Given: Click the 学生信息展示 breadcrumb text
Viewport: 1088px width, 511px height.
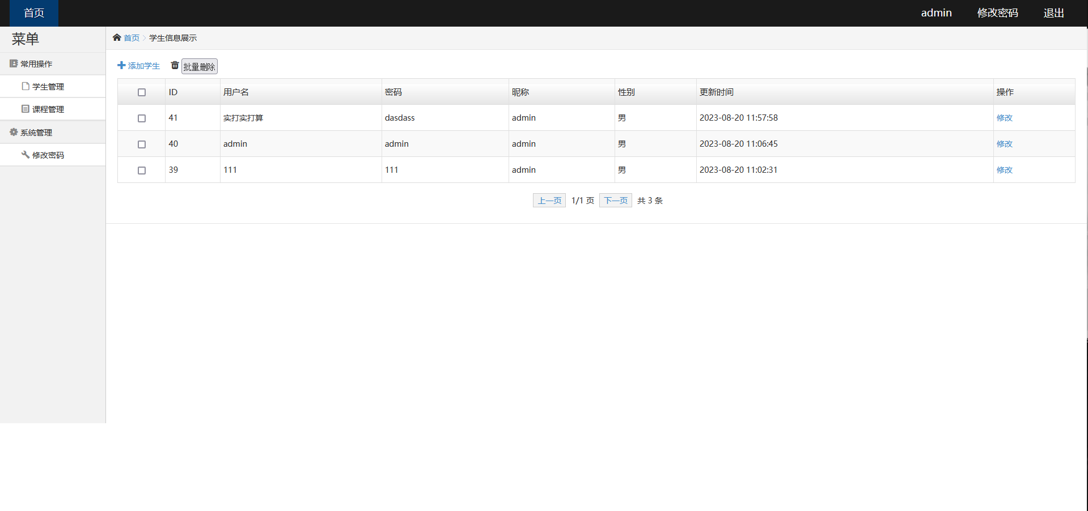Looking at the screenshot, I should (x=173, y=38).
